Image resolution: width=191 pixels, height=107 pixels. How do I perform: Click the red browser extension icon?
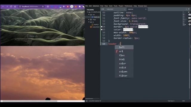(x=68, y=7)
